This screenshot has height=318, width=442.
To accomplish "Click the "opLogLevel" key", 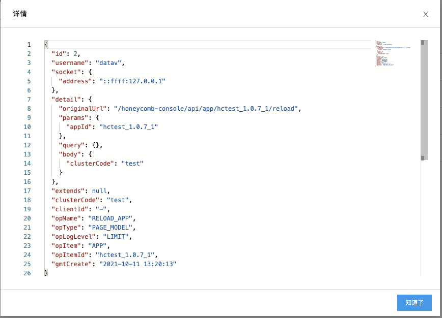I will point(73,236).
